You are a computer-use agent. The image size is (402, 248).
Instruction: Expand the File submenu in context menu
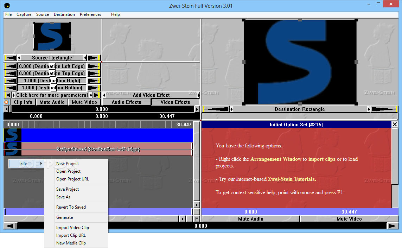pos(26,164)
